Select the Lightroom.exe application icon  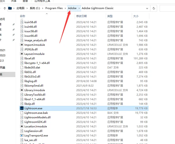[22, 108]
